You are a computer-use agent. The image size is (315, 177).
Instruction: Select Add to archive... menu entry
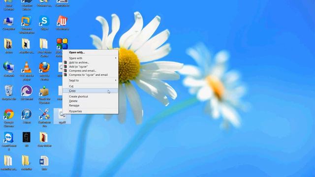tap(91, 62)
